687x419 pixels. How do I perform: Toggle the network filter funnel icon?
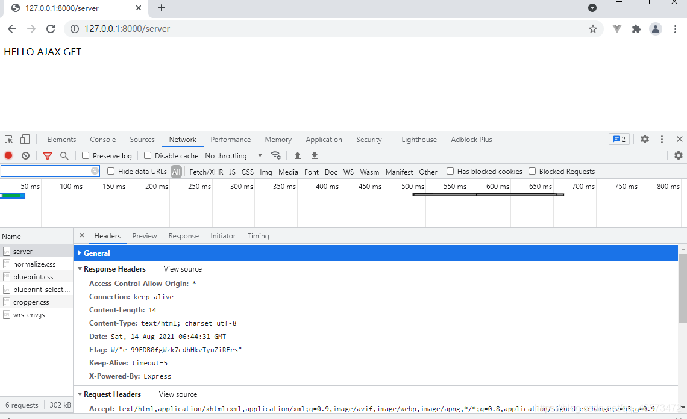pos(48,155)
